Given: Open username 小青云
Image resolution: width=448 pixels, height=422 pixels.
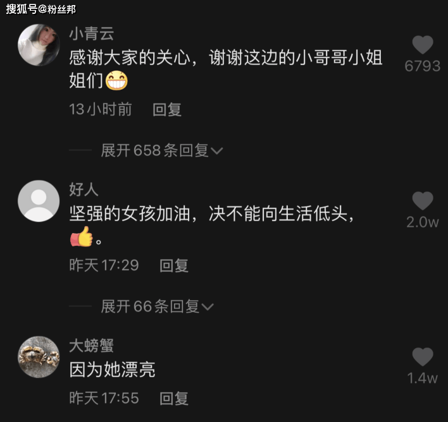Looking at the screenshot, I should [92, 33].
